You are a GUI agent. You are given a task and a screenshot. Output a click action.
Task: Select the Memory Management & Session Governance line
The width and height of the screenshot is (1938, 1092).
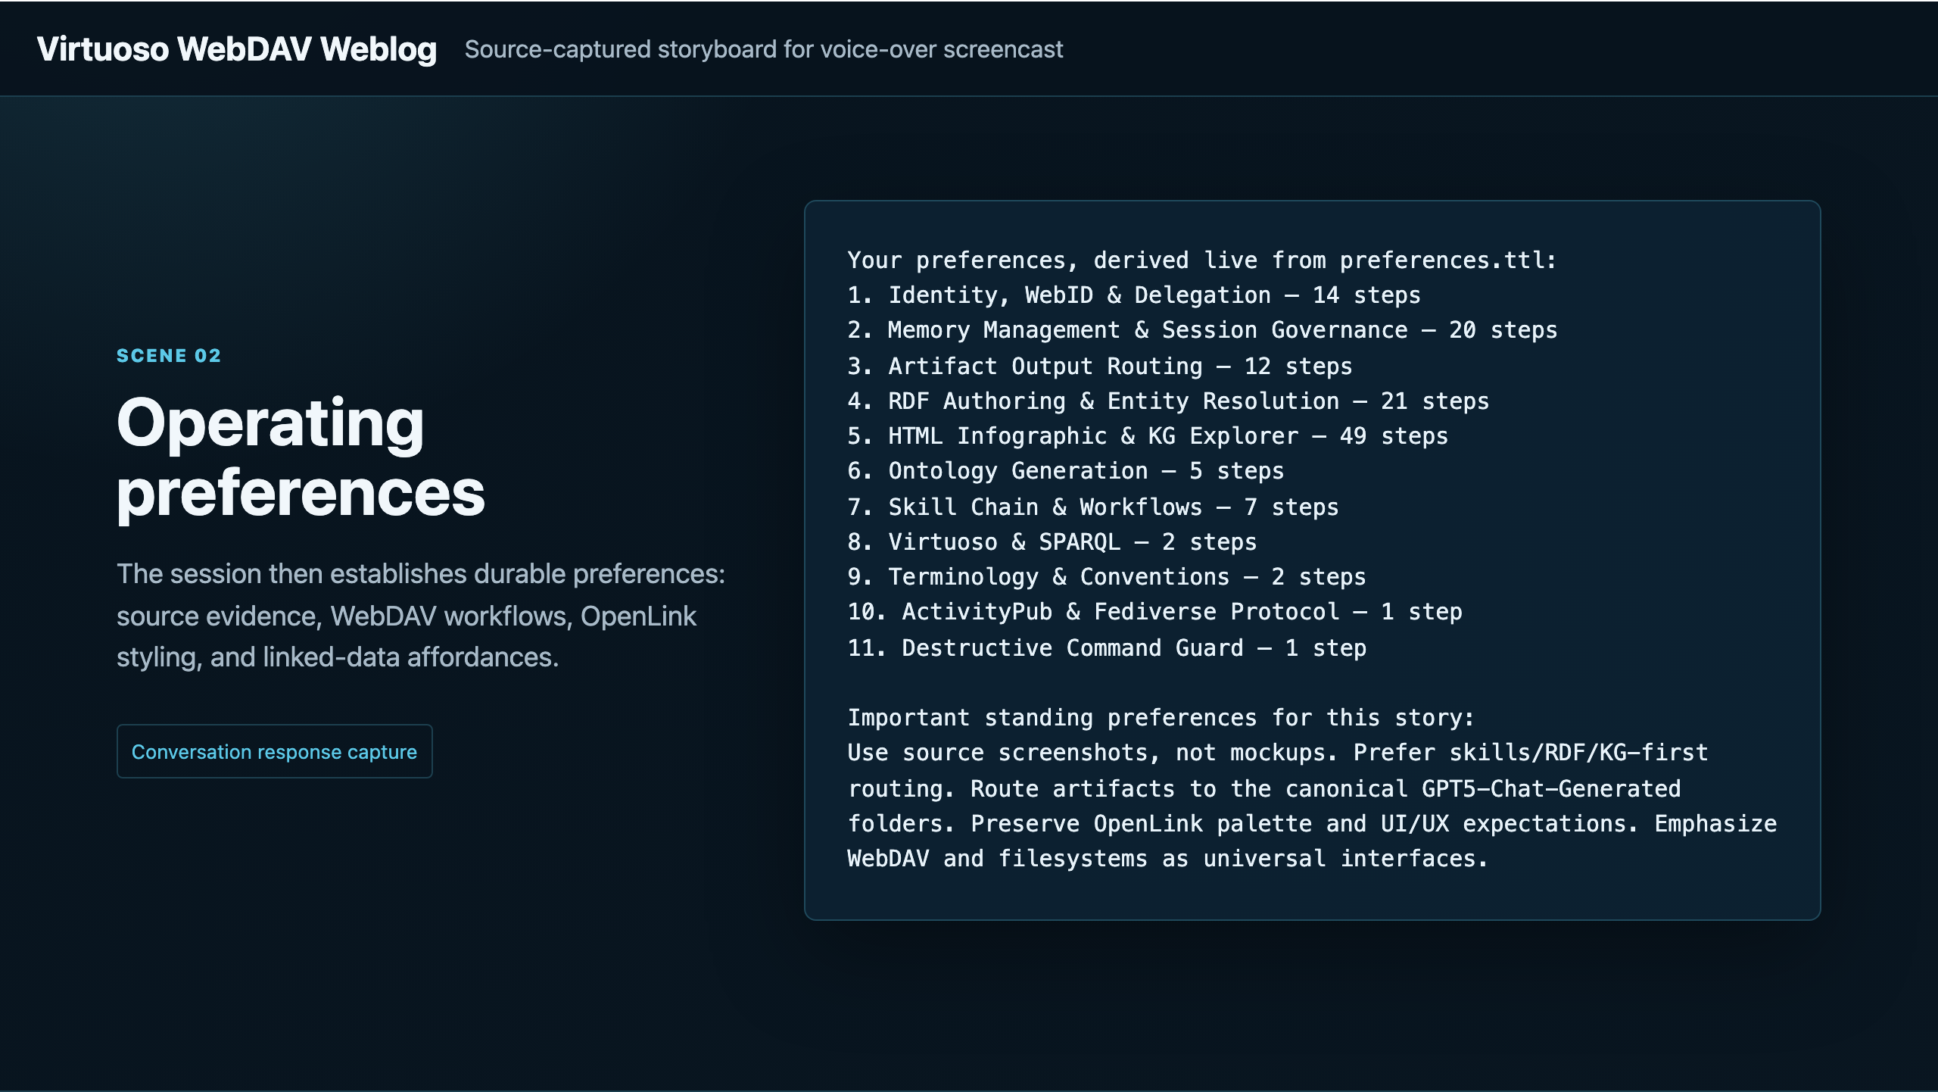click(1202, 330)
